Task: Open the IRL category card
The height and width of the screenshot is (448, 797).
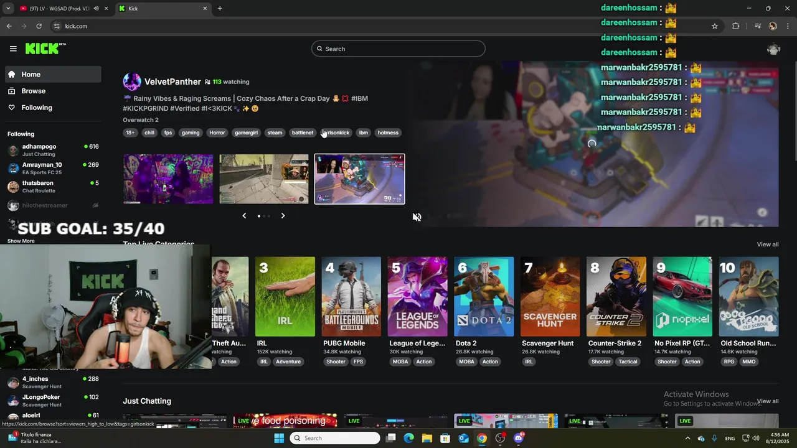Action: 285,297
